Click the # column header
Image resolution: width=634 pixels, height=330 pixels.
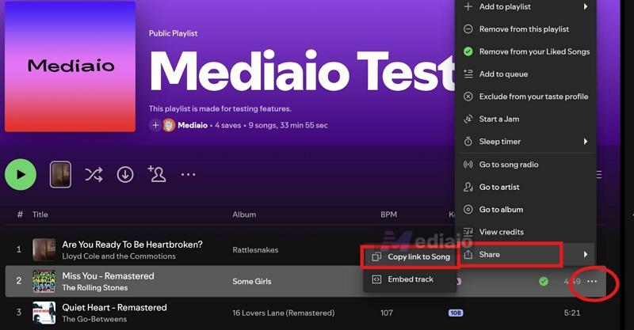coord(20,214)
